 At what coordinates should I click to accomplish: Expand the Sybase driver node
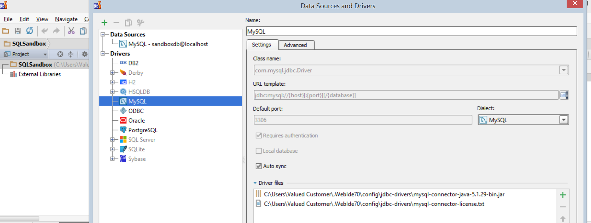click(x=112, y=159)
